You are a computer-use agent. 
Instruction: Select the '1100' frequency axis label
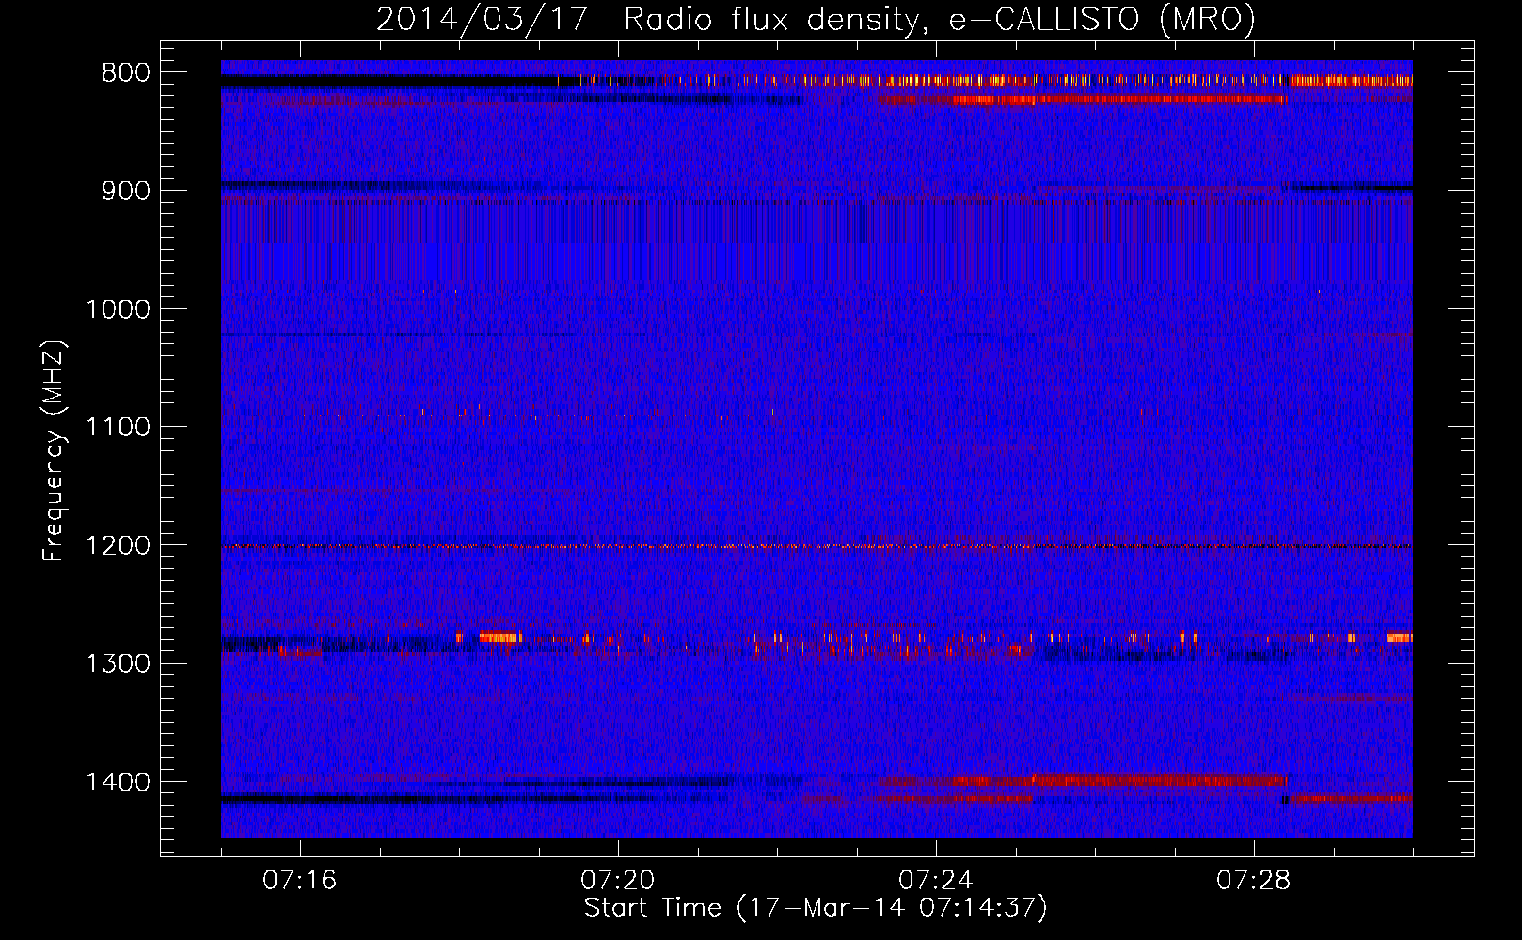pos(118,428)
